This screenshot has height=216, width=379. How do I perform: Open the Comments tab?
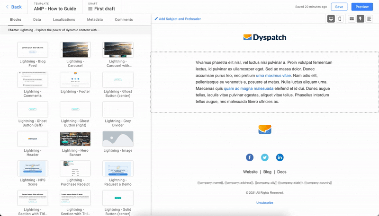(124, 19)
